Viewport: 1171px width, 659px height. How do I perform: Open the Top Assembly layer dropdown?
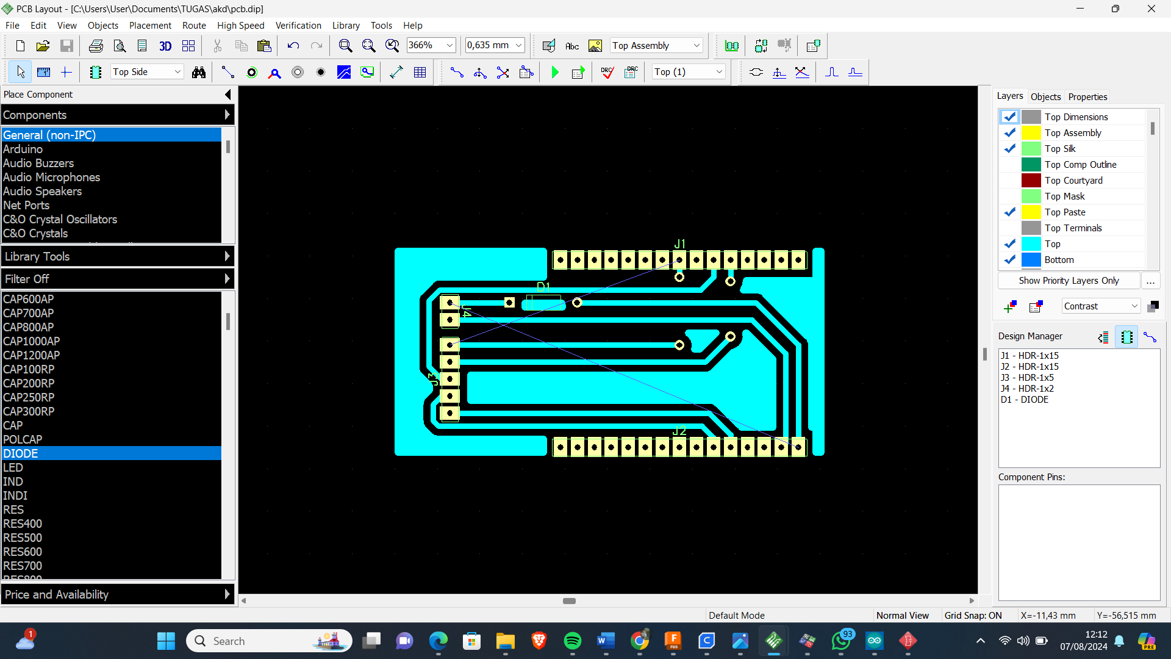697,46
